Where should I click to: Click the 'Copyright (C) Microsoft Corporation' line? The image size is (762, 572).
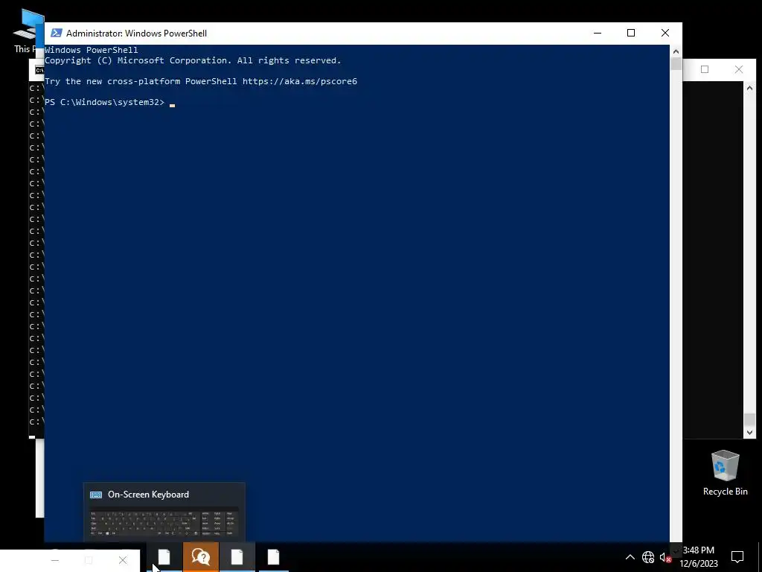(193, 60)
